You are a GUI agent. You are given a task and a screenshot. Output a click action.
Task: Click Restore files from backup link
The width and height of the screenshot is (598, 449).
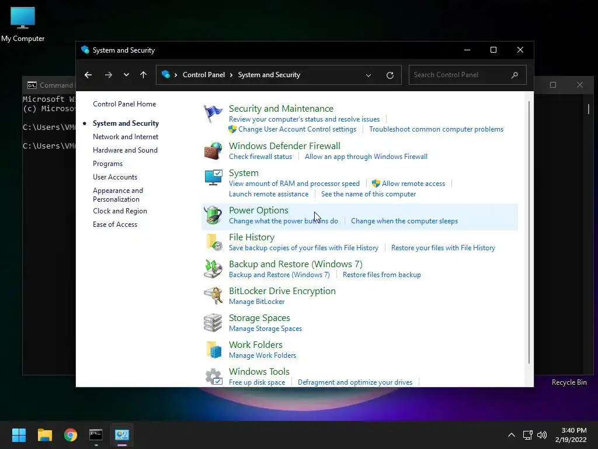pyautogui.click(x=382, y=275)
